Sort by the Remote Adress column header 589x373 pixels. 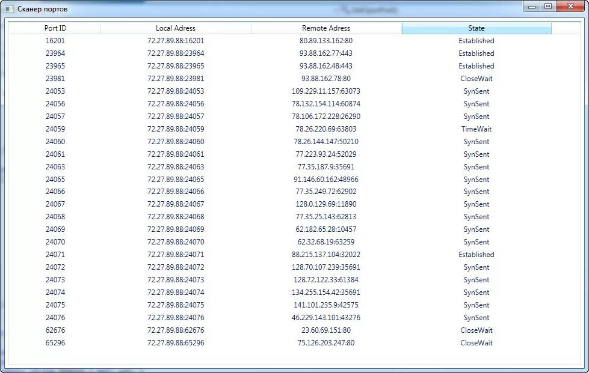point(326,28)
